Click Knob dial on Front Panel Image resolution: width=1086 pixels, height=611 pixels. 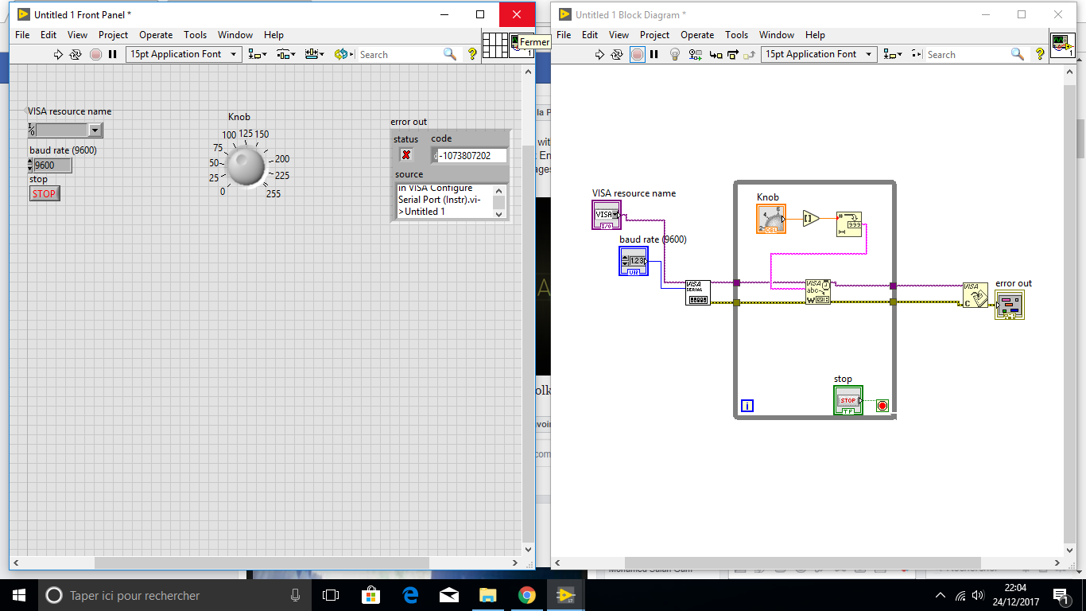coord(245,167)
